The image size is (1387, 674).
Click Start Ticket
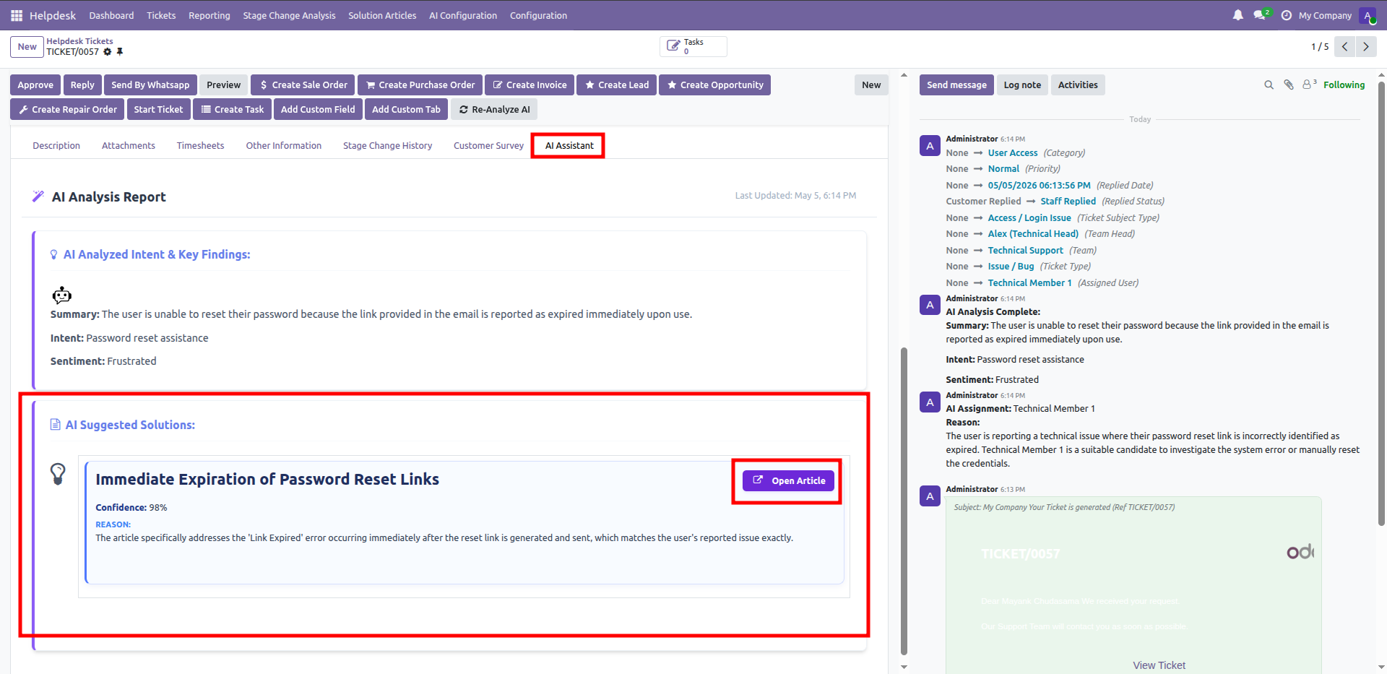tap(158, 110)
